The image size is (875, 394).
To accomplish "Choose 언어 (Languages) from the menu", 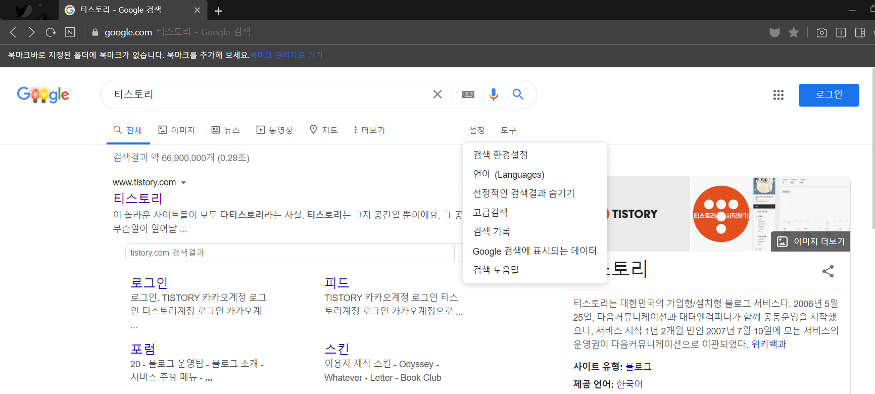I will 535,174.
